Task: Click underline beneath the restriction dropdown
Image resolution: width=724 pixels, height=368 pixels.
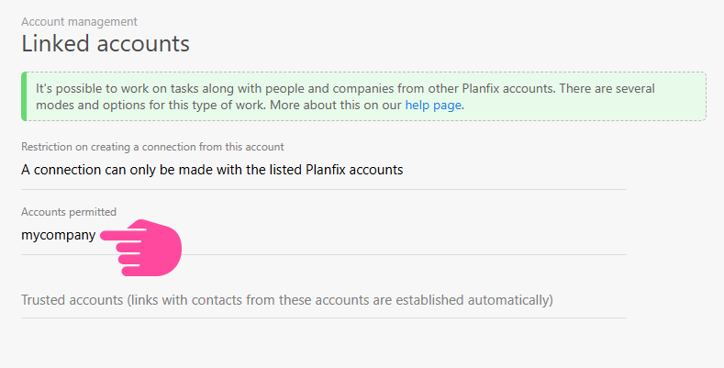Action: (323, 189)
